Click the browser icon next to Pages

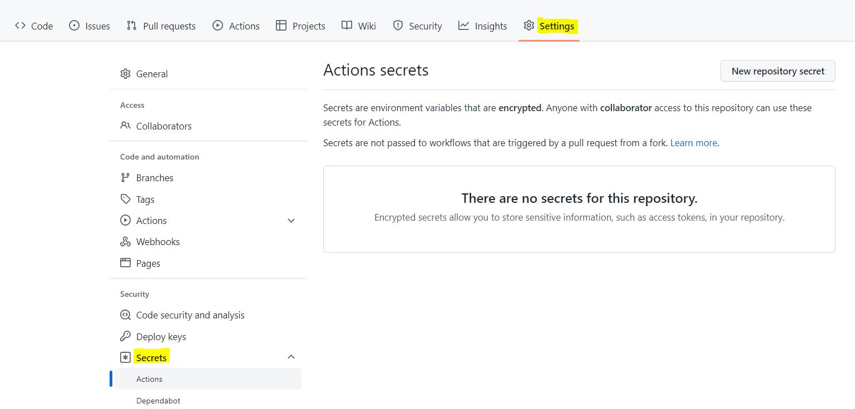[x=125, y=263]
